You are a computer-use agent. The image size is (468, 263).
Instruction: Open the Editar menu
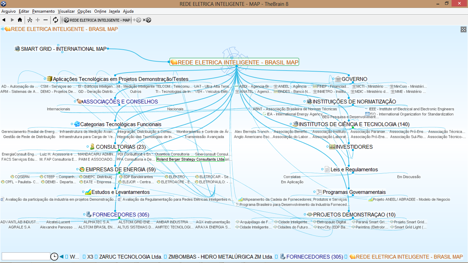24,11
